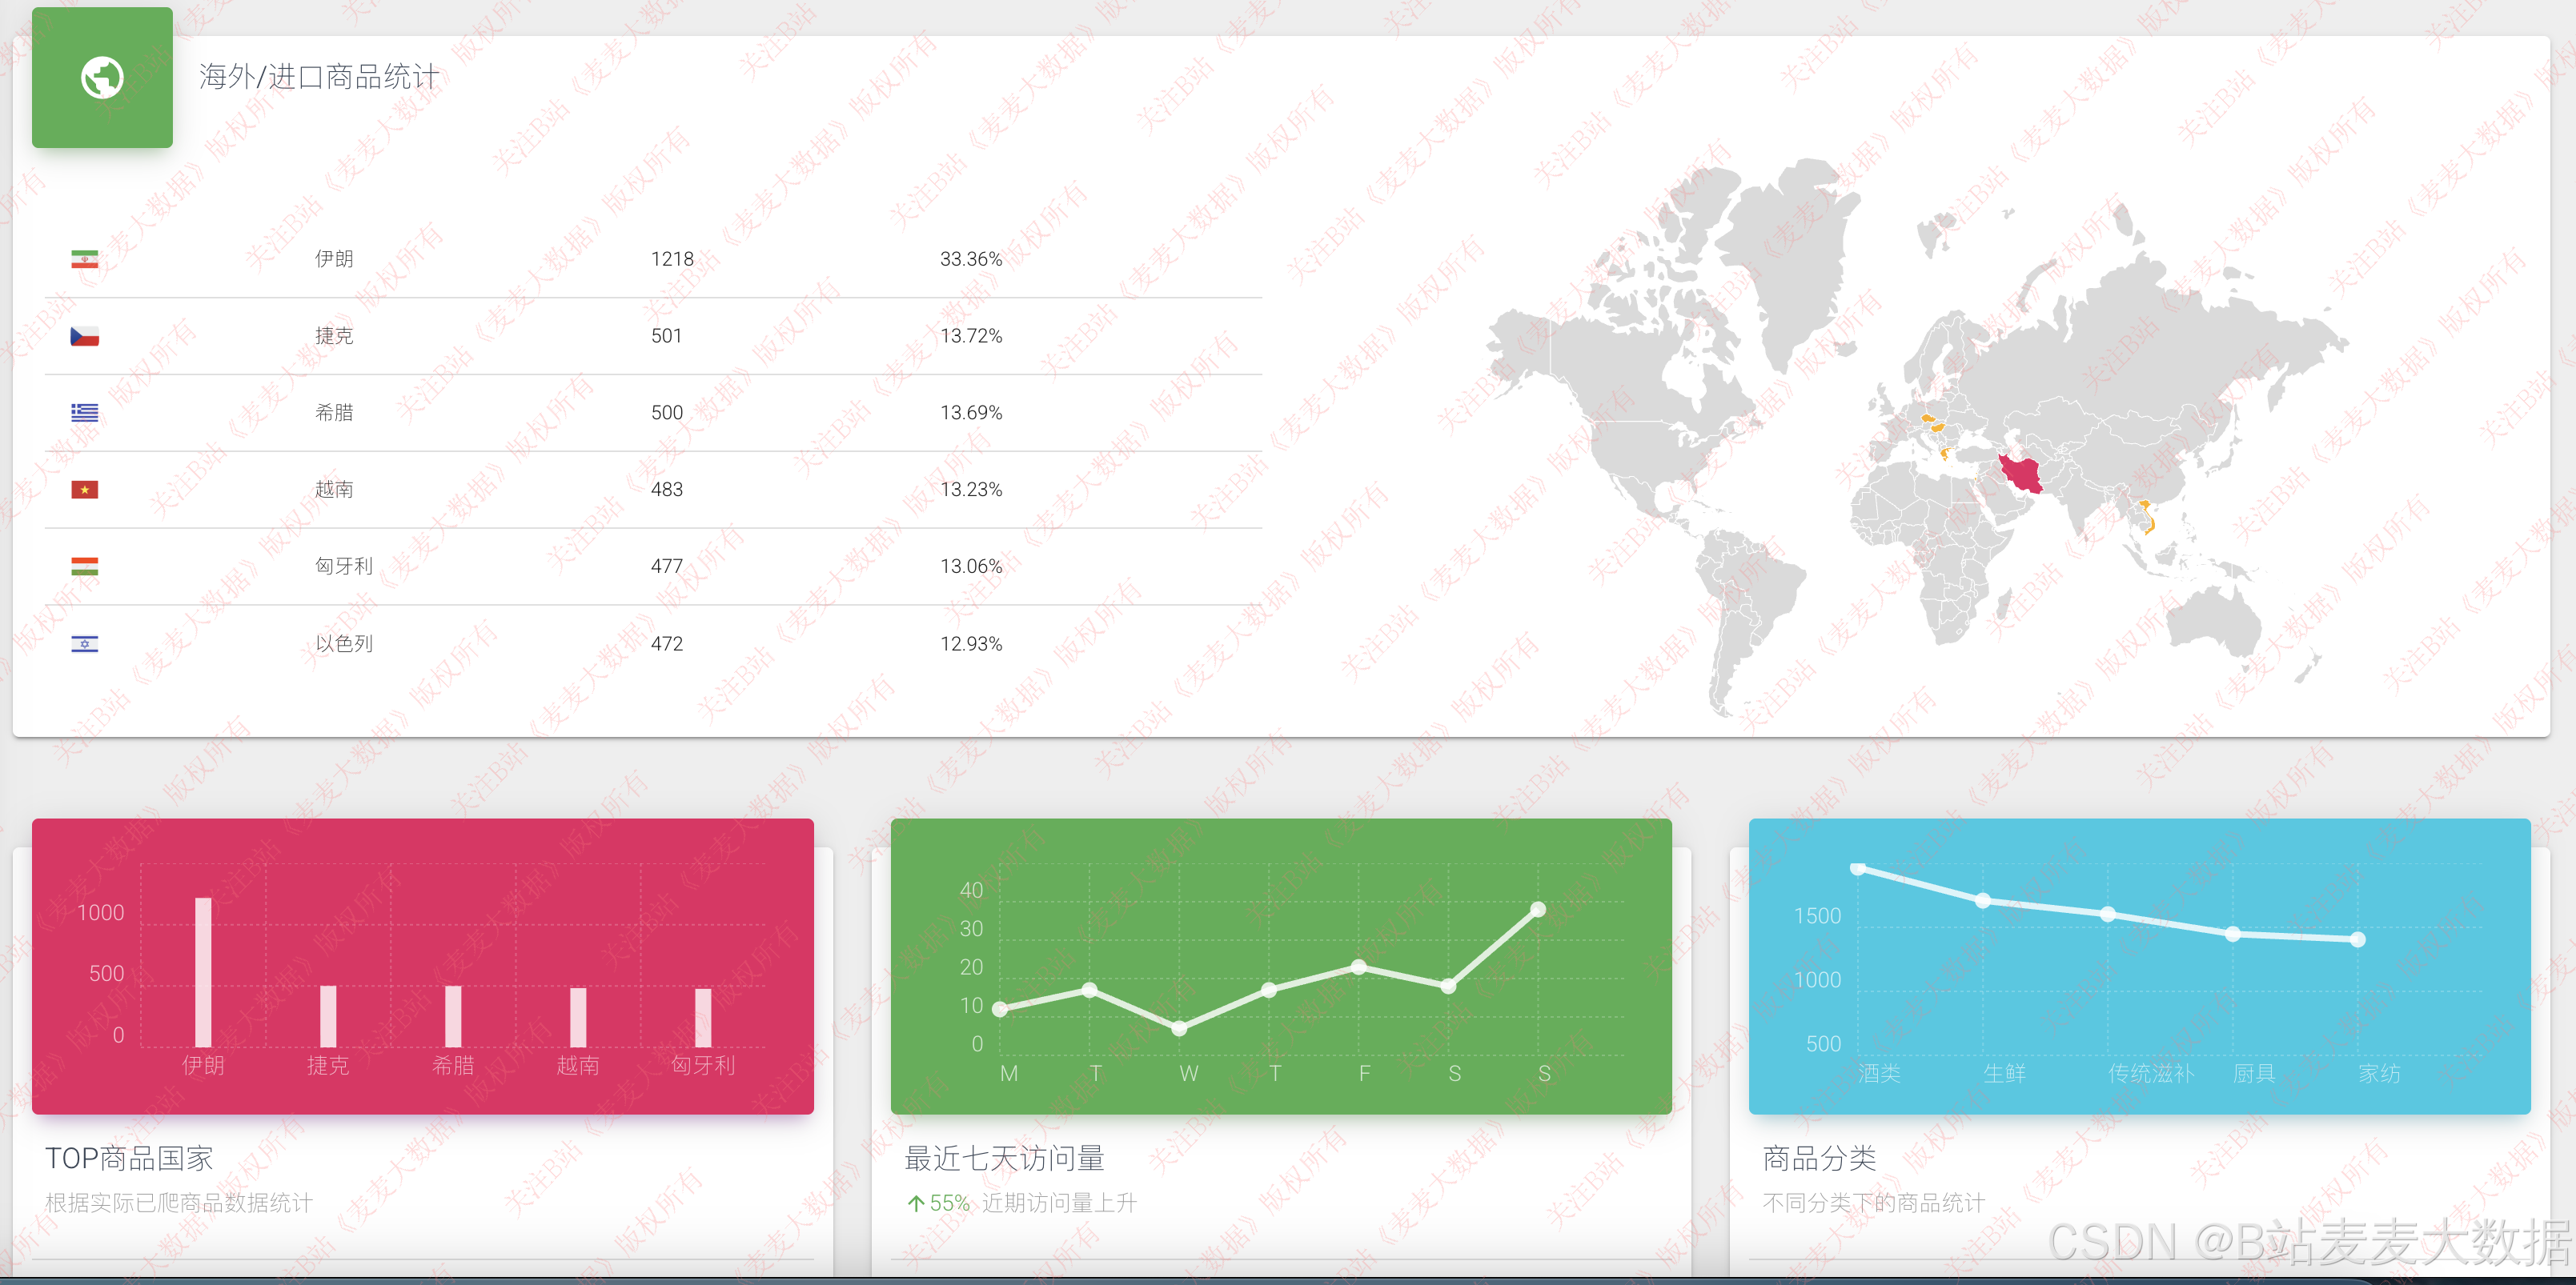Select the 越南 country name cell

(x=334, y=490)
